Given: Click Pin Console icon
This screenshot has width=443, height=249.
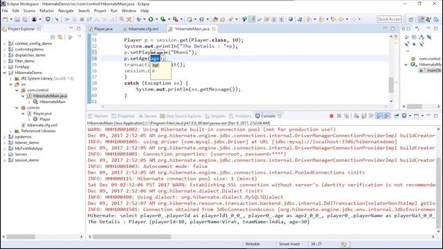Looking at the screenshot, I should (397, 116).
